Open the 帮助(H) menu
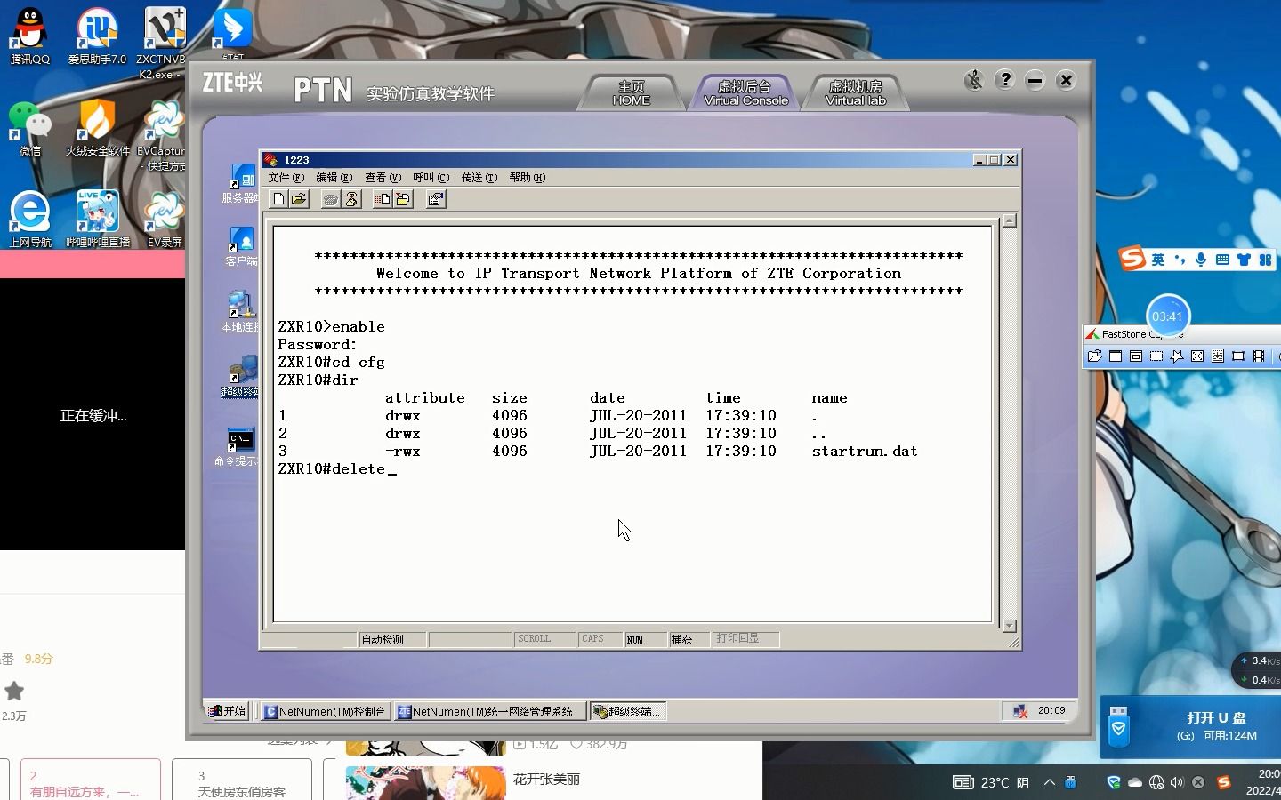The image size is (1281, 800). [527, 178]
